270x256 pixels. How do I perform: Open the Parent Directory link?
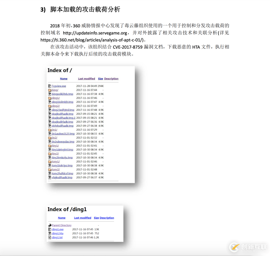click(x=61, y=225)
